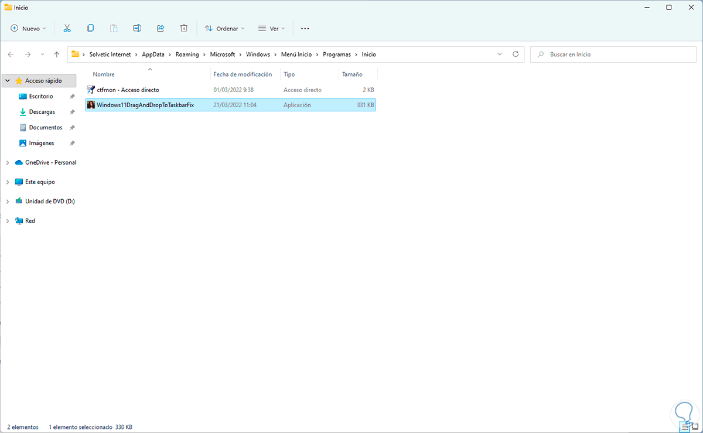This screenshot has height=433, width=703.
Task: Select the ctfmon - Acceso directo file
Action: pos(230,90)
